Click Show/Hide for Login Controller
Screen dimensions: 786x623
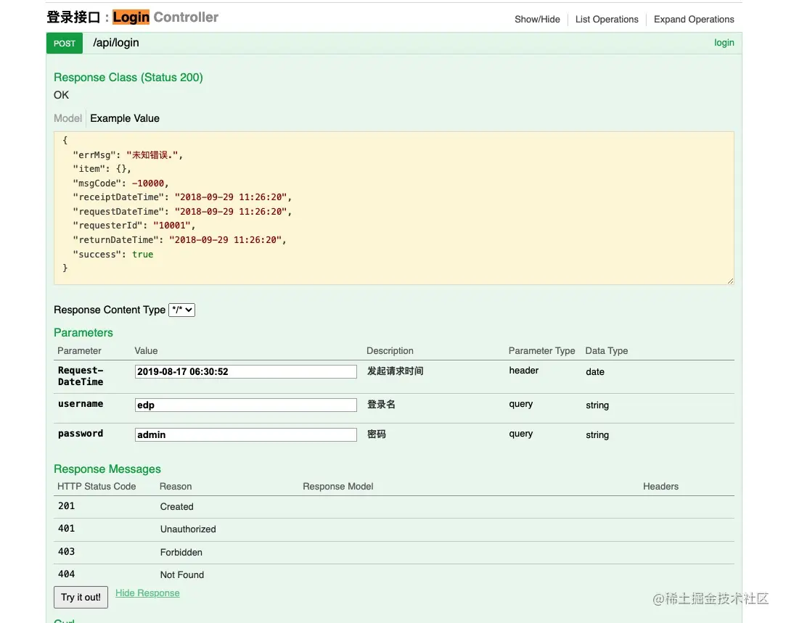(537, 20)
